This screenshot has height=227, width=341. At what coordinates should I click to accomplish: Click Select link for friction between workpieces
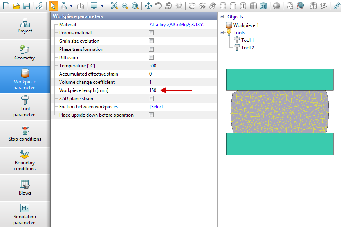coord(159,106)
